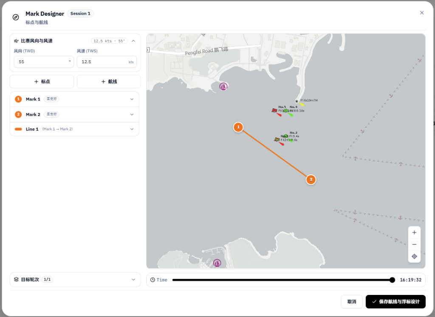Click the anchorage anchor symbol near the top right
This screenshot has width=435, height=317.
coord(419,60)
